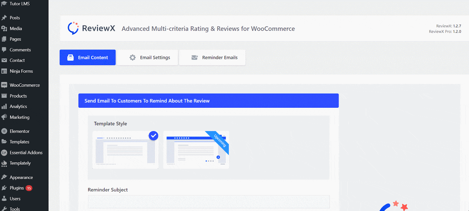This screenshot has height=211, width=469.
Task: Switch to the Email Settings tab
Action: (148, 57)
